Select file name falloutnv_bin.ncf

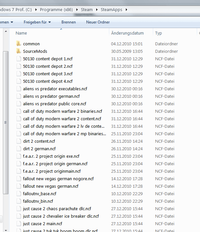pyautogui.click(x=38, y=201)
